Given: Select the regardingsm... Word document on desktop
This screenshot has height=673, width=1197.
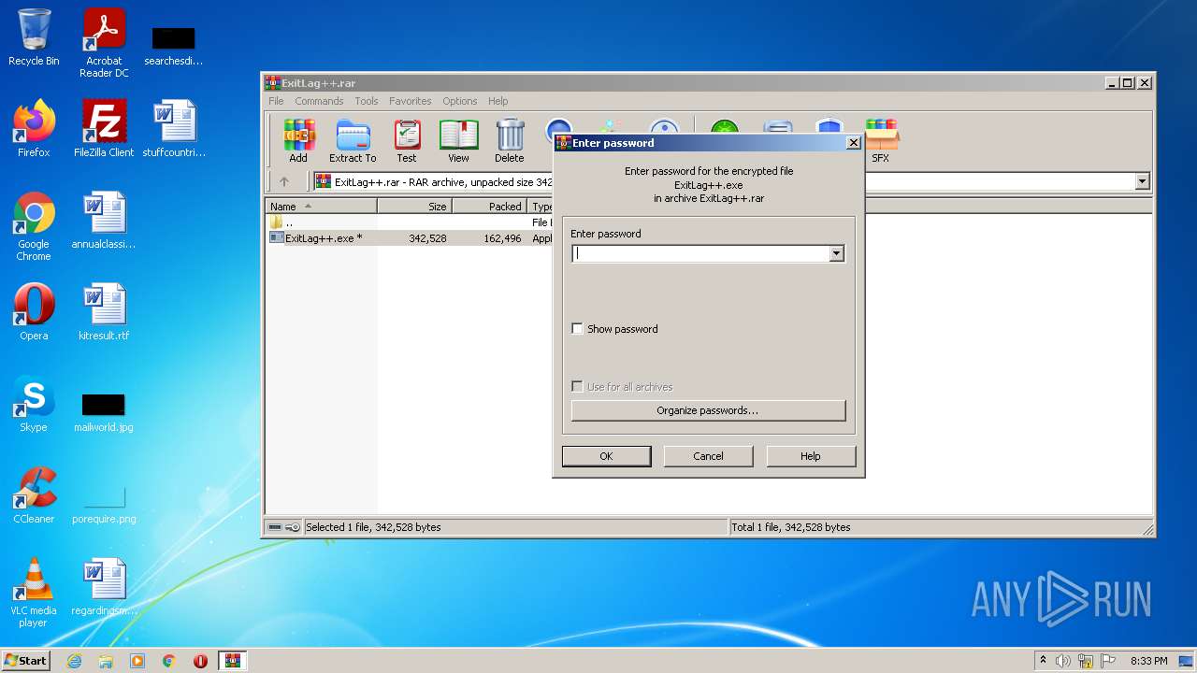Looking at the screenshot, I should coord(104,587).
